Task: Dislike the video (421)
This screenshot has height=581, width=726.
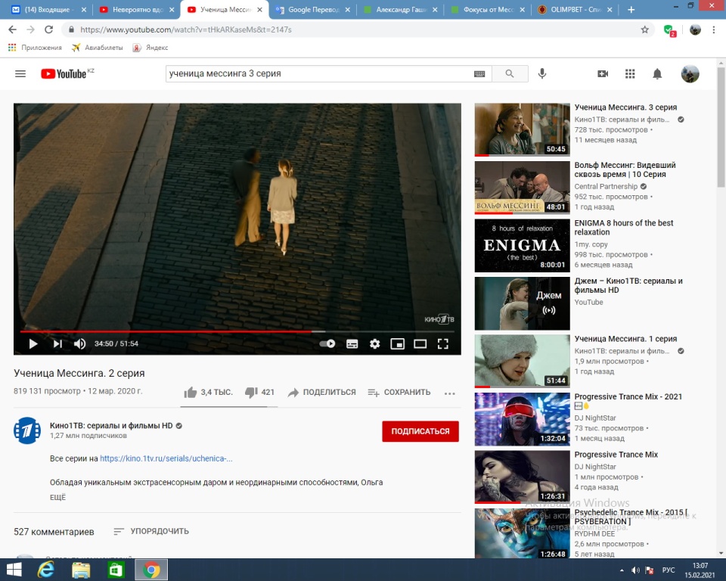Action: 259,393
